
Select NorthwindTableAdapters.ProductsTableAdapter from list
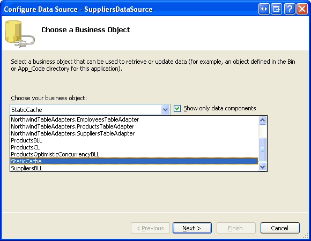point(134,126)
